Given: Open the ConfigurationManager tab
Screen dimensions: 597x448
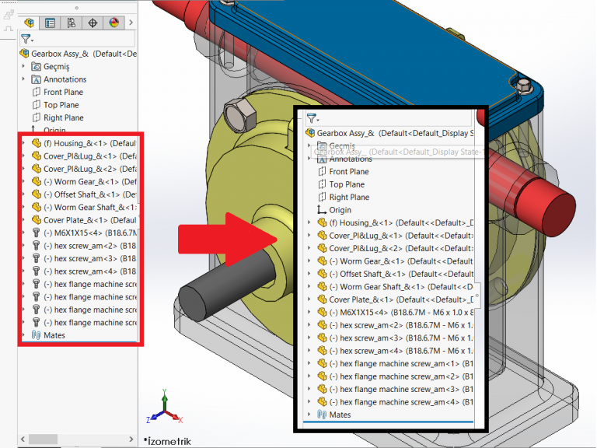Looking at the screenshot, I should click(x=72, y=23).
